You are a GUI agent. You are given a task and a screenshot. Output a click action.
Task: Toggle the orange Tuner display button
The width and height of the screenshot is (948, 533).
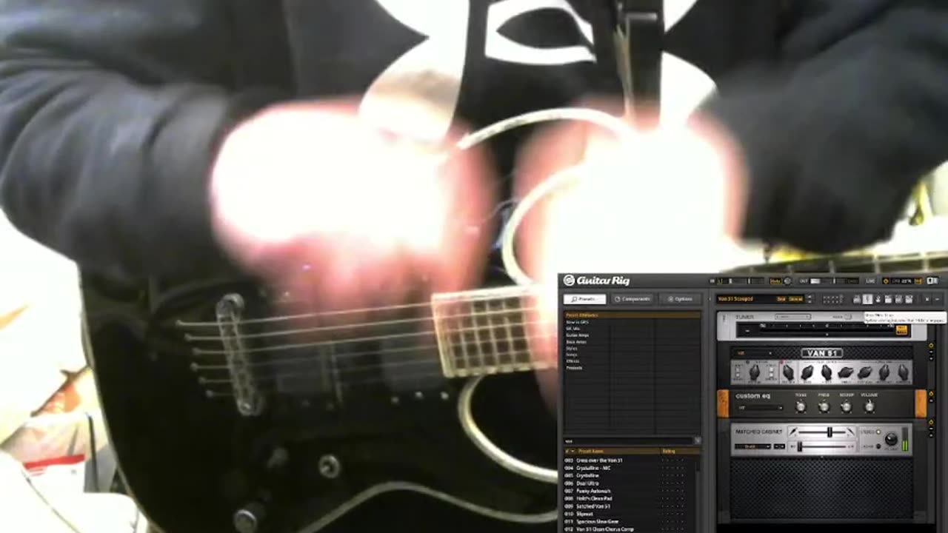[x=901, y=330]
